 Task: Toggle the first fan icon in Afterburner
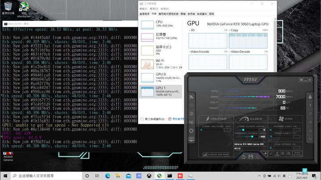coord(283,154)
